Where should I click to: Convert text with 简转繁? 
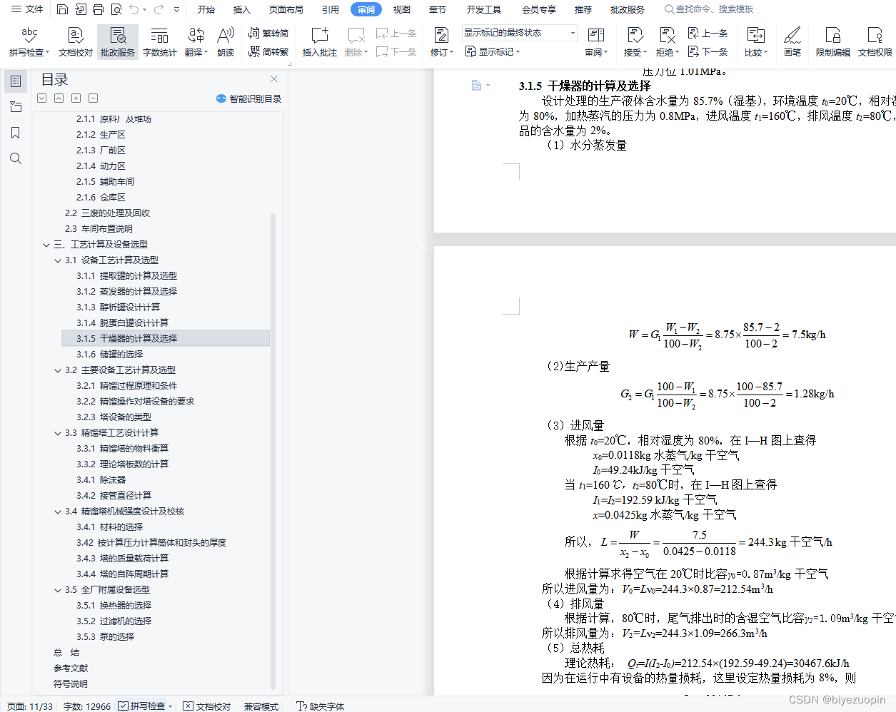pos(268,51)
